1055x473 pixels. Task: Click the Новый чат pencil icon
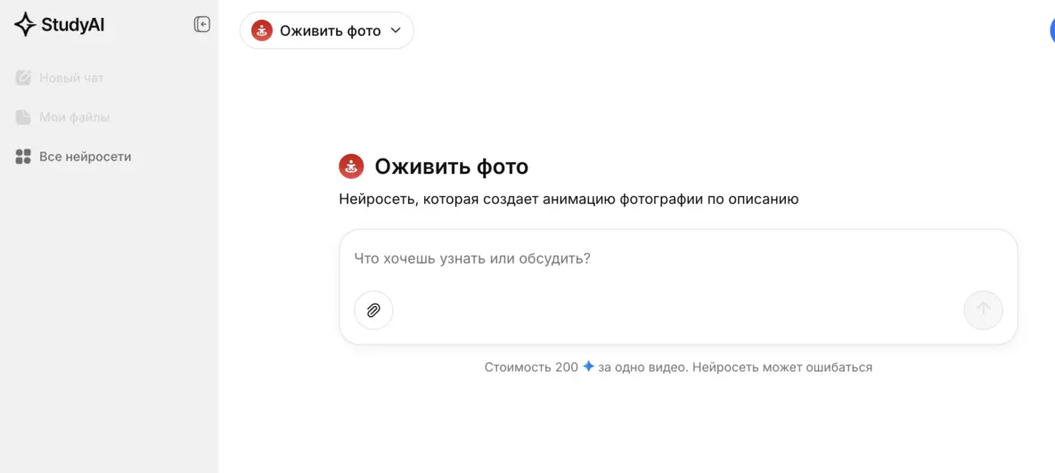24,78
